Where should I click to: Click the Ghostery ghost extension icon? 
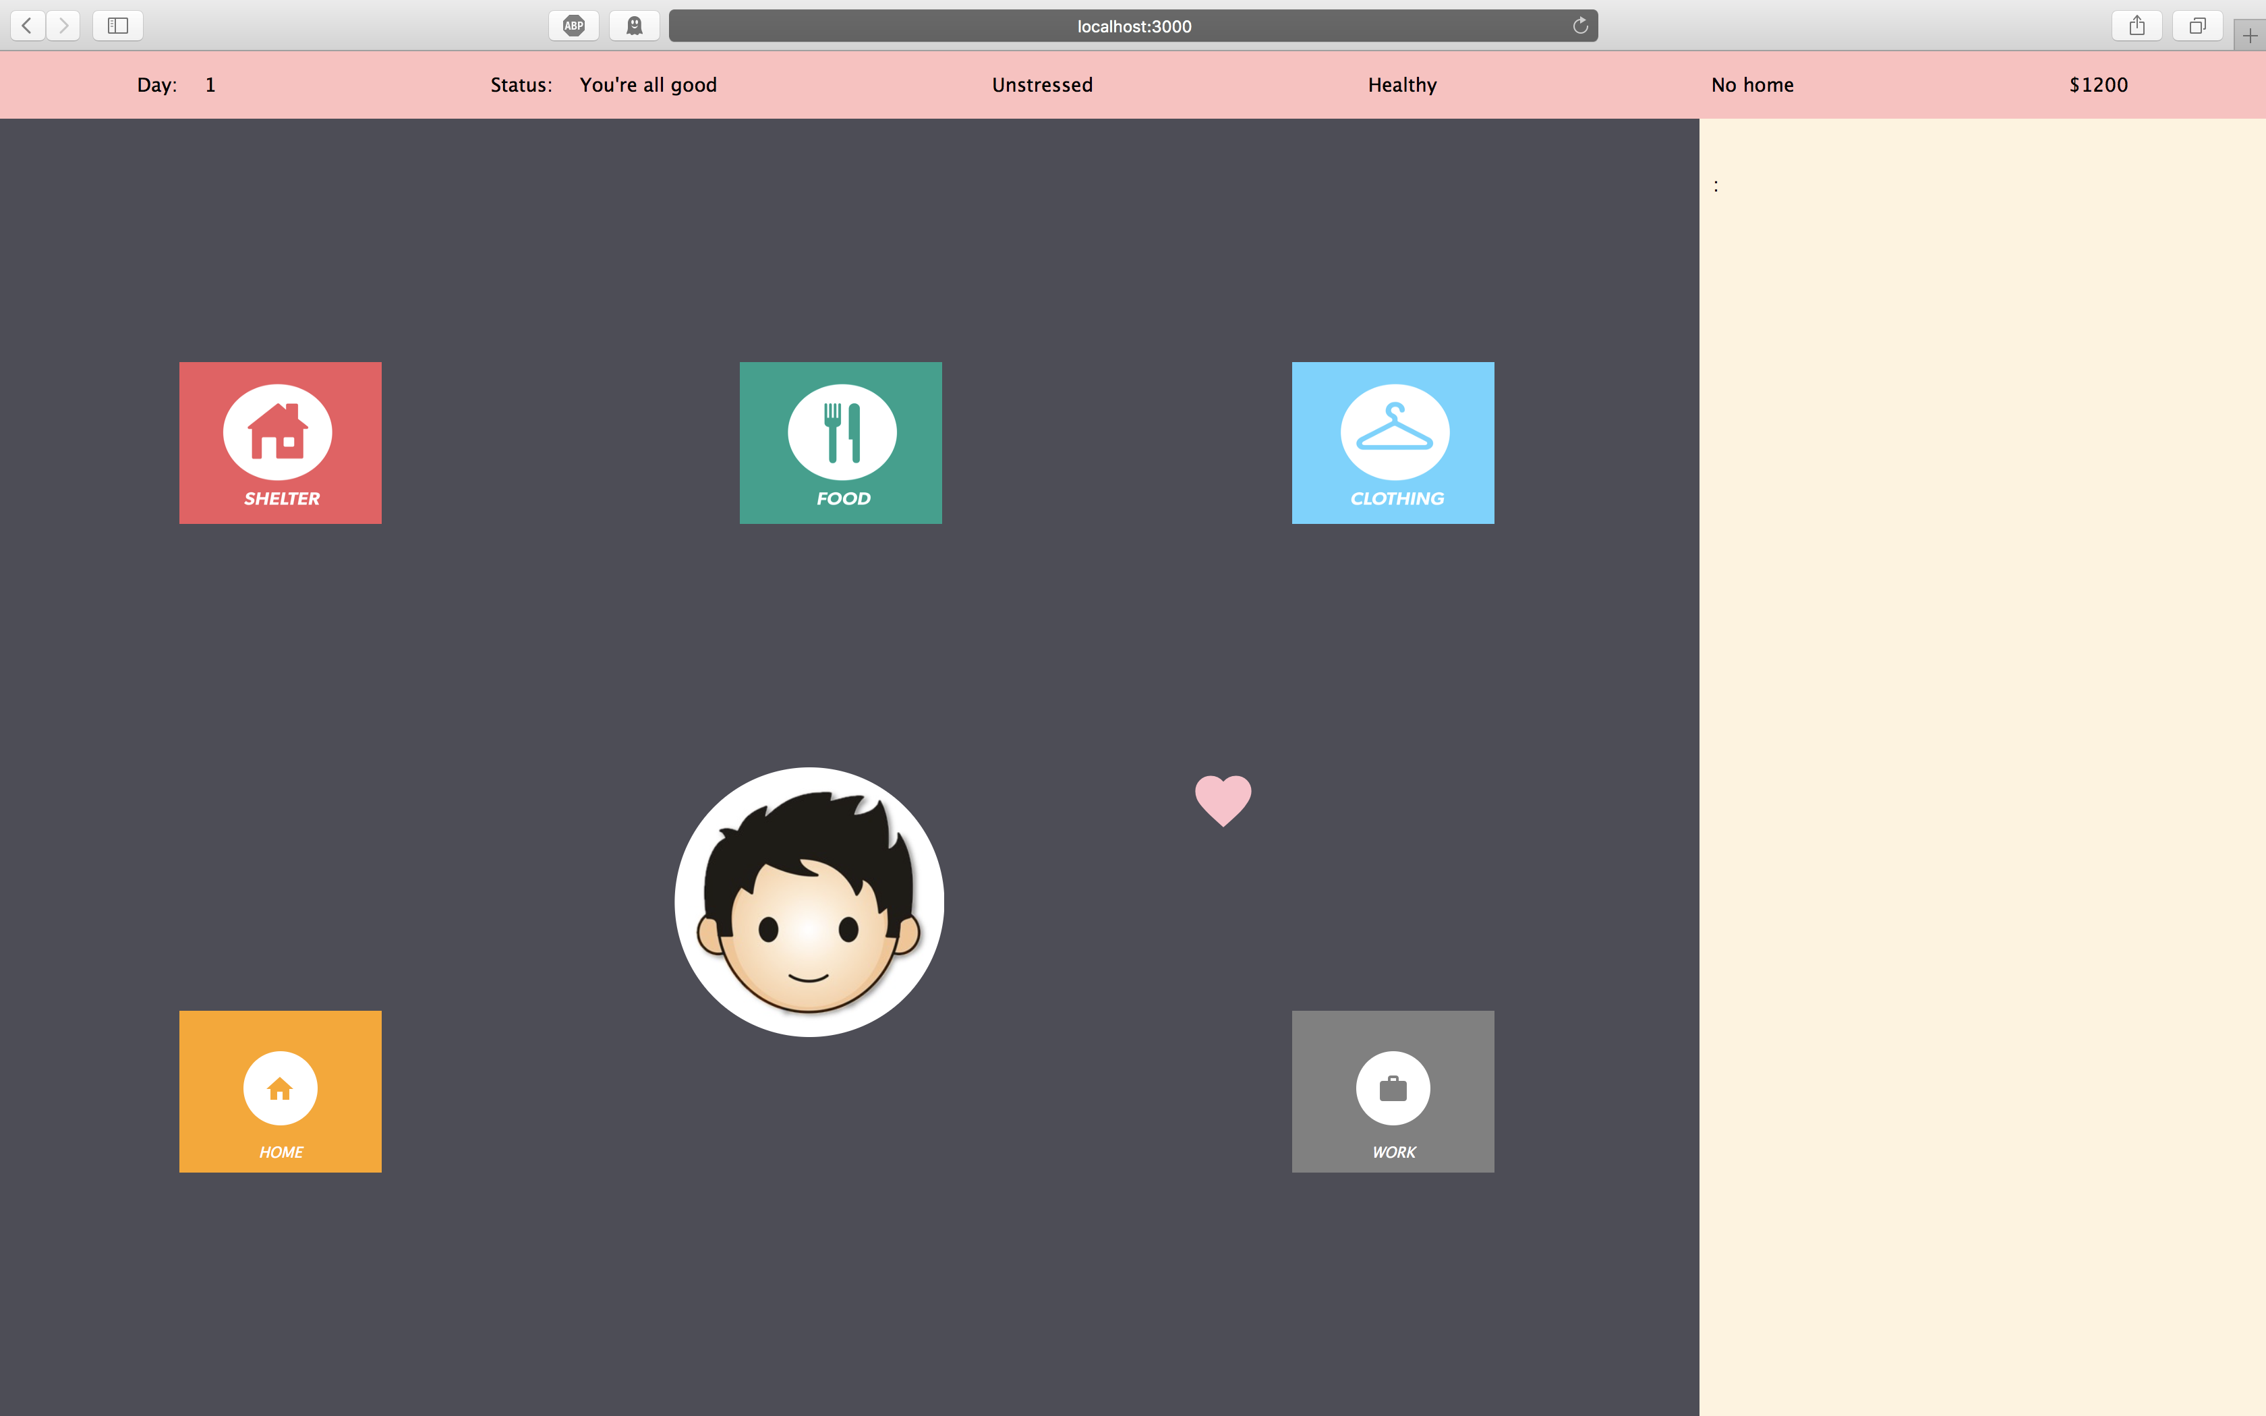(x=634, y=26)
